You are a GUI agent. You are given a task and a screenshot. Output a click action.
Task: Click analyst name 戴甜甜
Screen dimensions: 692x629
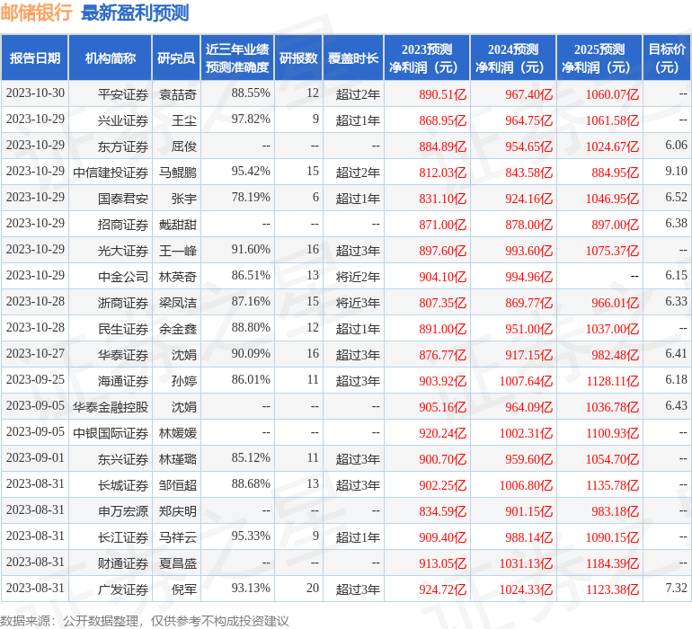point(177,225)
